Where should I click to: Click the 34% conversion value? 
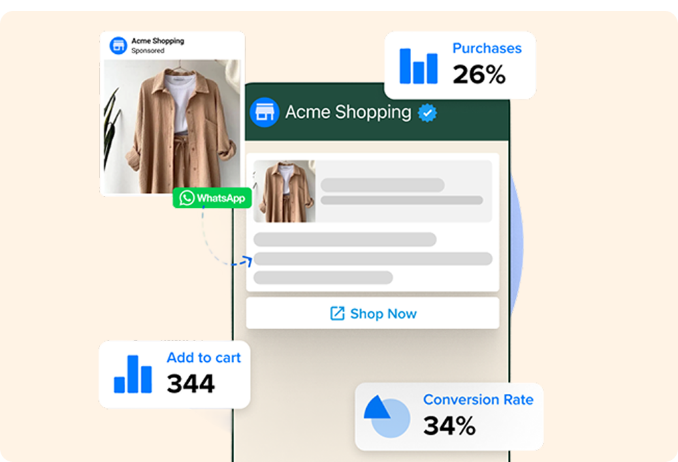[x=449, y=426]
